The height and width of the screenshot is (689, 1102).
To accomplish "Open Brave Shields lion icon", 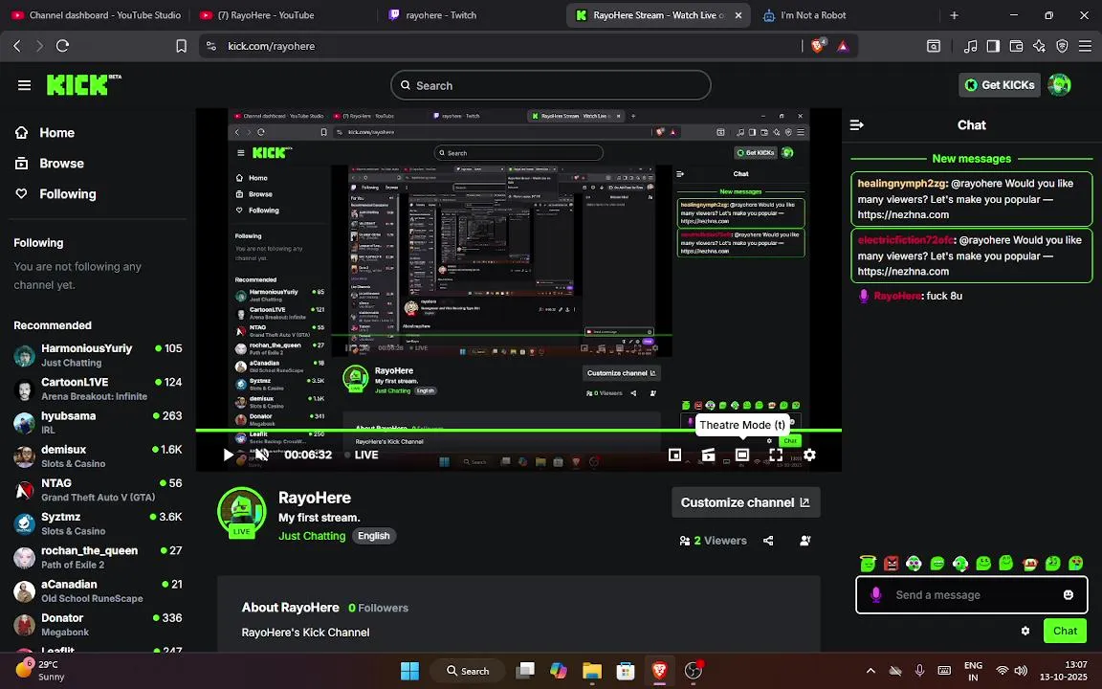I will point(818,46).
